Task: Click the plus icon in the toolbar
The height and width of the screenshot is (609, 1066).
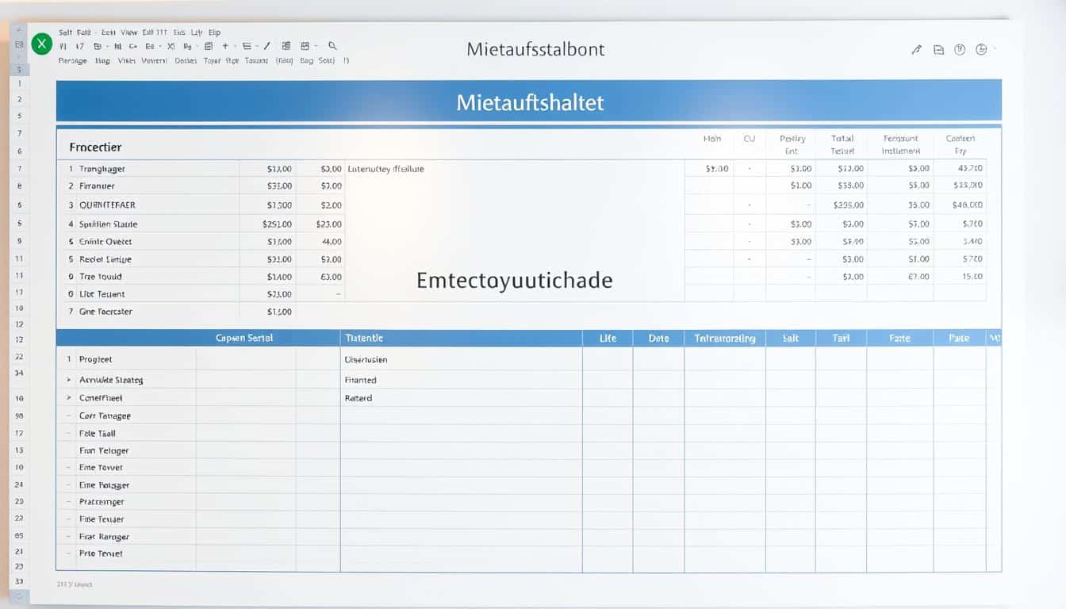Action: coord(224,46)
